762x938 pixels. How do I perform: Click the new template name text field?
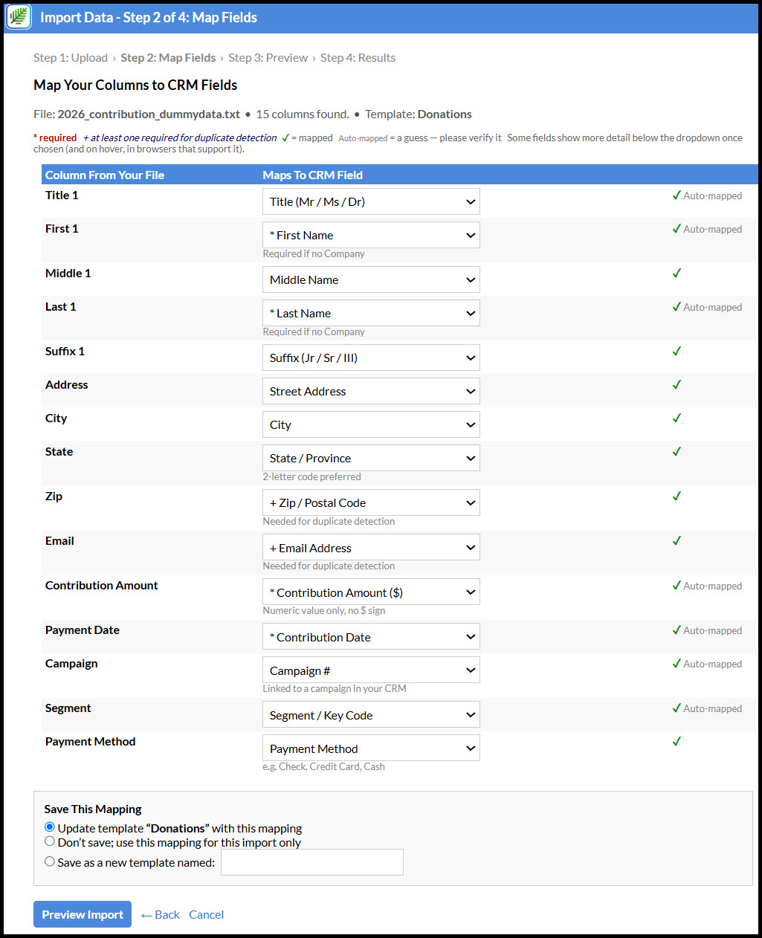[312, 862]
